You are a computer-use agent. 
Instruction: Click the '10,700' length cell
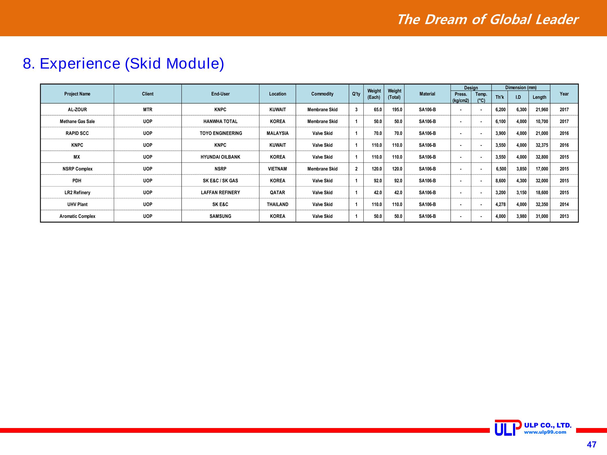click(x=539, y=121)
